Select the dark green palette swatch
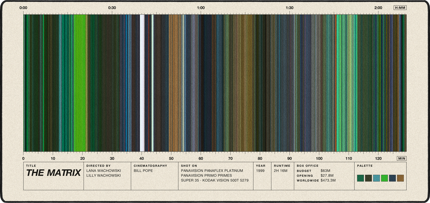430x203 pixels. click(360, 178)
